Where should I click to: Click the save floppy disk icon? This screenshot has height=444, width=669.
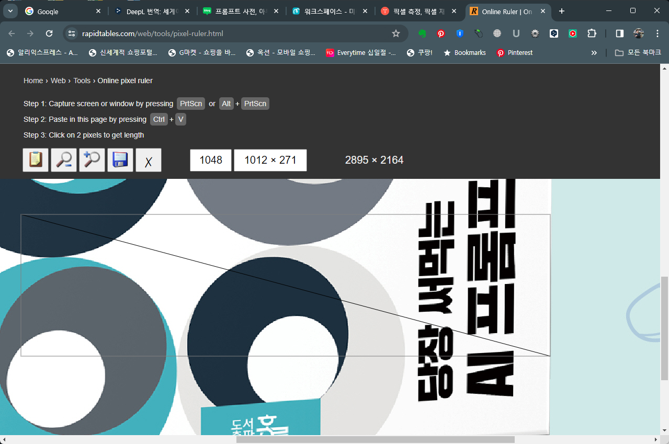click(120, 160)
